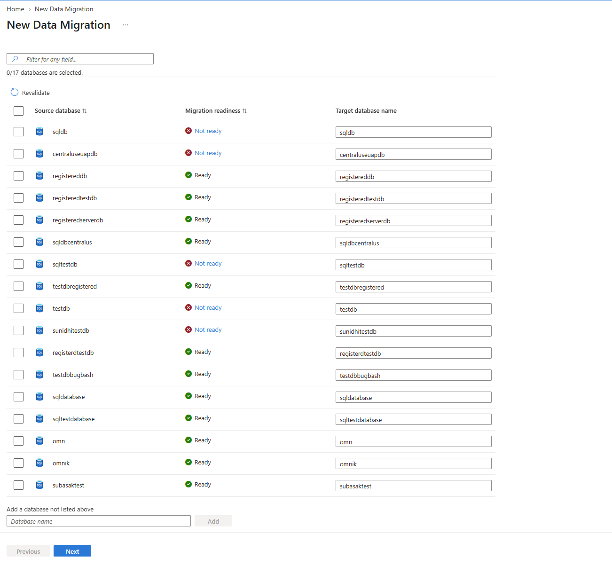
Task: Click the grayed-out Previous button
Action: (28, 551)
